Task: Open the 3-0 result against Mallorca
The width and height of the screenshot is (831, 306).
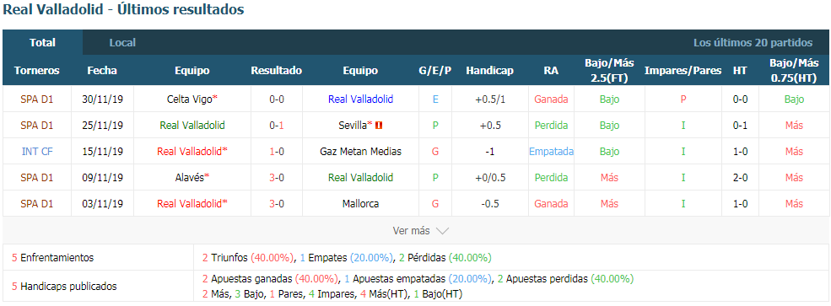Action: pyautogui.click(x=277, y=204)
